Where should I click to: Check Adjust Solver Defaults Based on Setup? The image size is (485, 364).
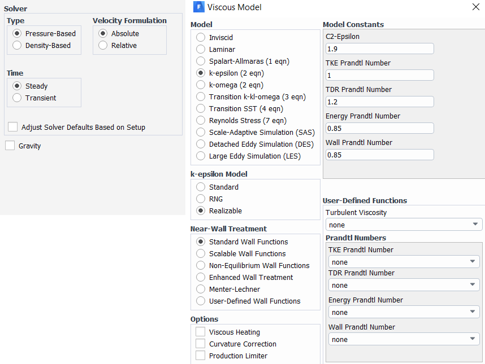12,126
